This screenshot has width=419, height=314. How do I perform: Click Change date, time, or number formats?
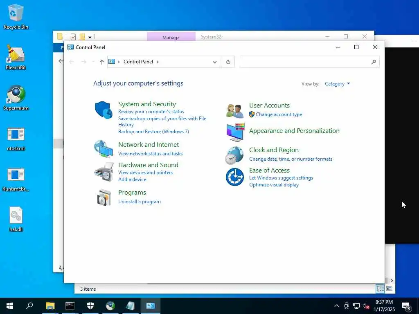click(x=291, y=159)
